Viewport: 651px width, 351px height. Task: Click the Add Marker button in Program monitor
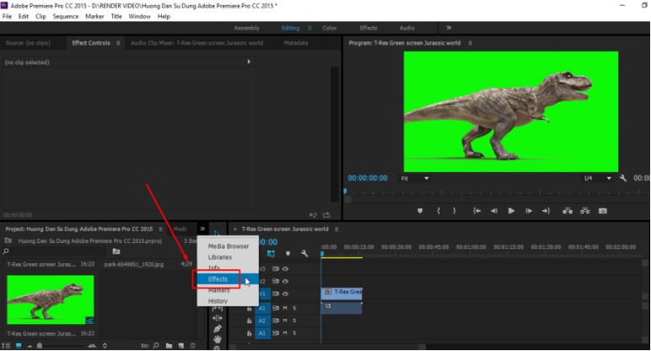point(420,211)
